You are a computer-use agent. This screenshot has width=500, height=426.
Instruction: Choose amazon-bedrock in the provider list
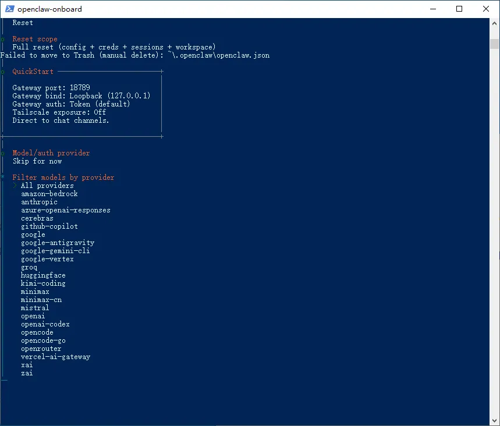[49, 194]
